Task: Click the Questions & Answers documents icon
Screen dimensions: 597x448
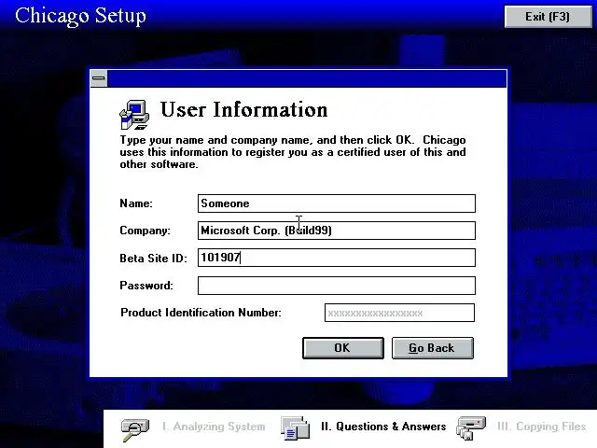Action: click(x=295, y=427)
